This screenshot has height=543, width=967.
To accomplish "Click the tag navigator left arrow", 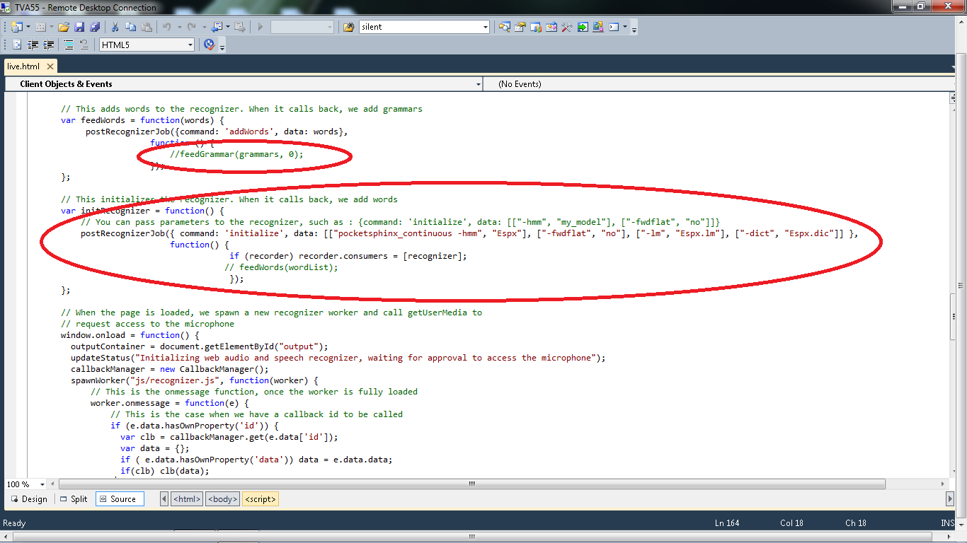I will point(164,499).
